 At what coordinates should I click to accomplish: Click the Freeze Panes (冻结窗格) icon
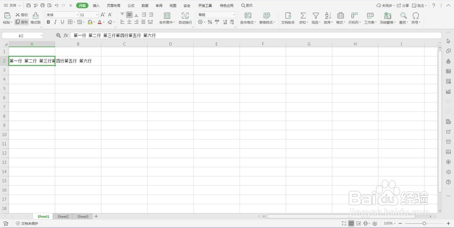tap(387, 15)
